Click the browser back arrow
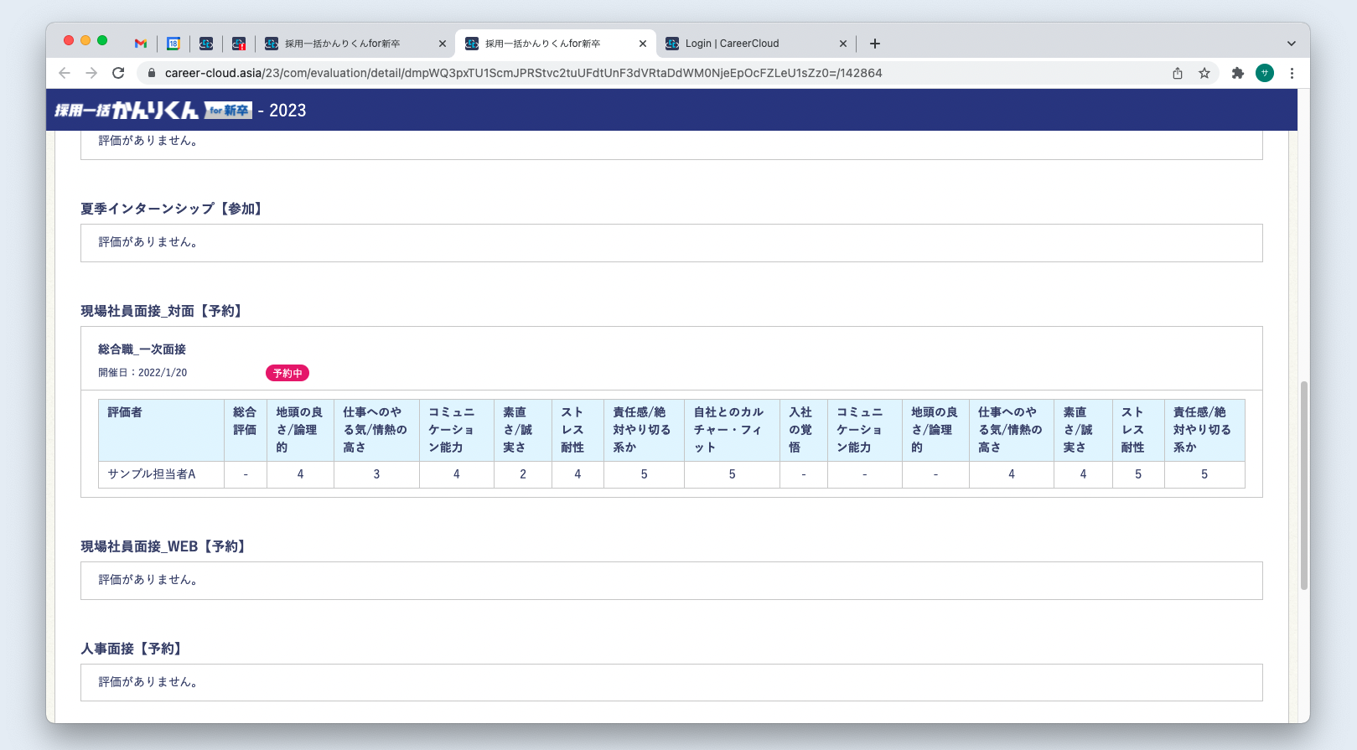Screen dimensions: 1357x750 (x=65, y=73)
